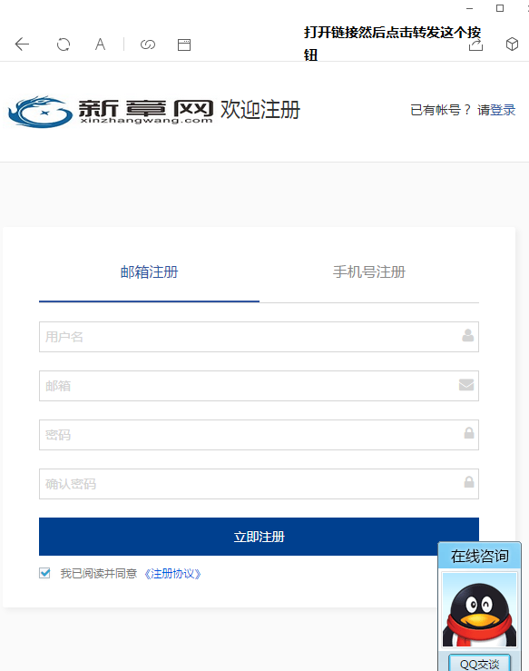Submit with the 立即注册 button

[259, 537]
